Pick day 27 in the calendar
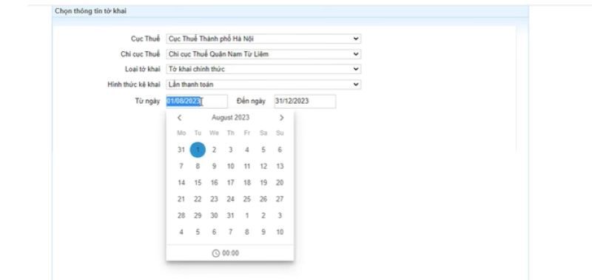This screenshot has width=592, height=280. (280, 199)
